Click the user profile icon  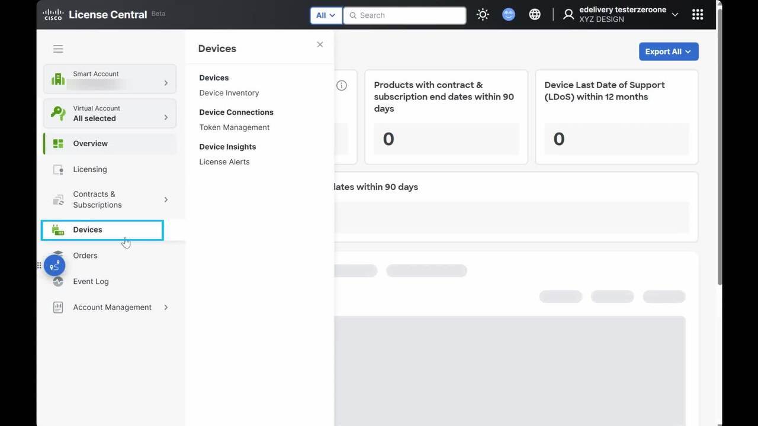click(x=568, y=15)
